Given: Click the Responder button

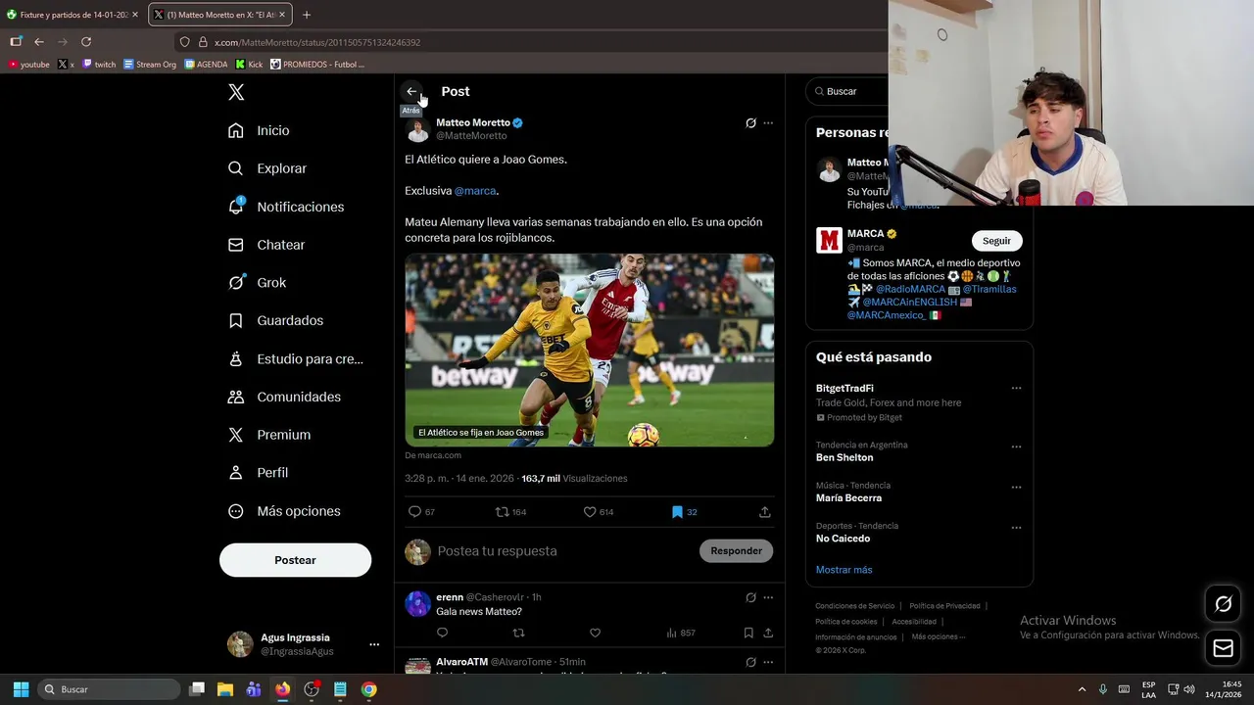Looking at the screenshot, I should 736,551.
